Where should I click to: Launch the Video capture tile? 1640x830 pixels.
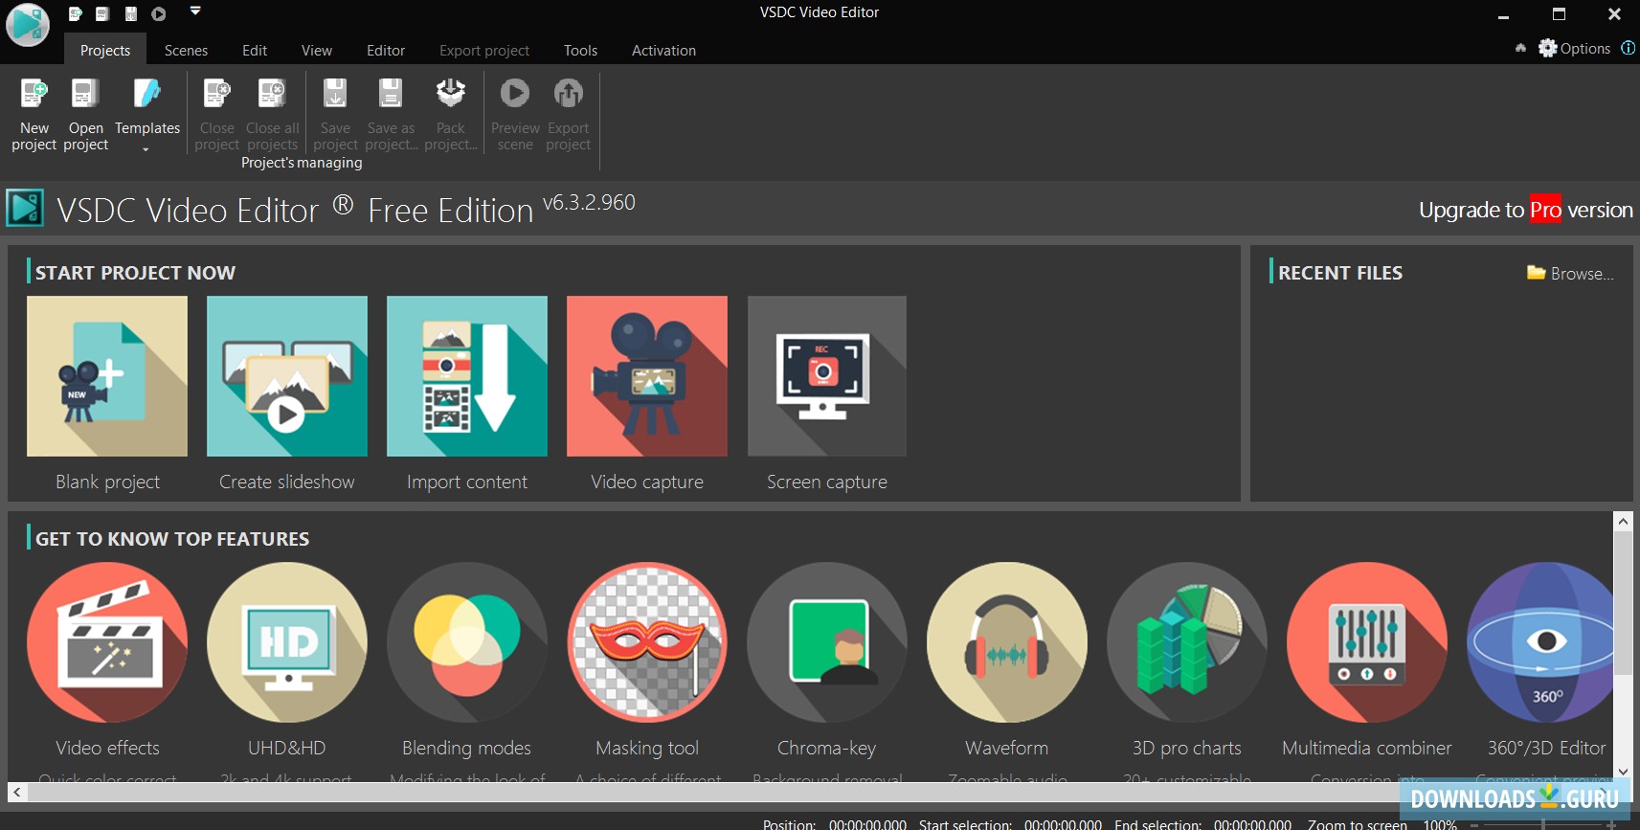[647, 376]
